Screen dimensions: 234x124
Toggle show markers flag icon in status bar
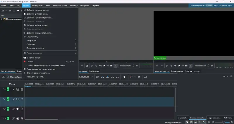pos(199,122)
